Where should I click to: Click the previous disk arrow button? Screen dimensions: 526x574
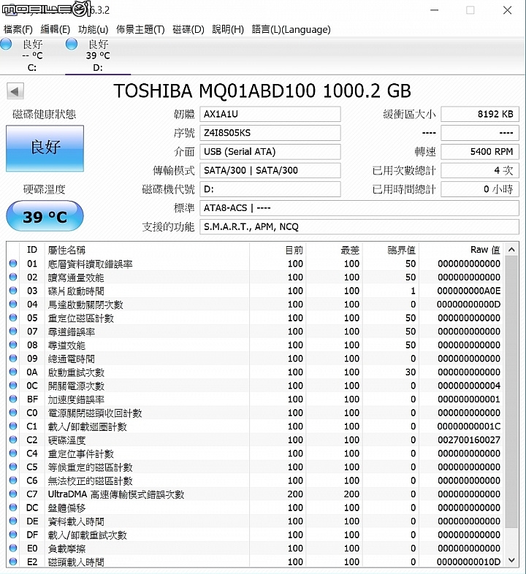15,91
